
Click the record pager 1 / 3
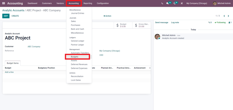point(218,16)
